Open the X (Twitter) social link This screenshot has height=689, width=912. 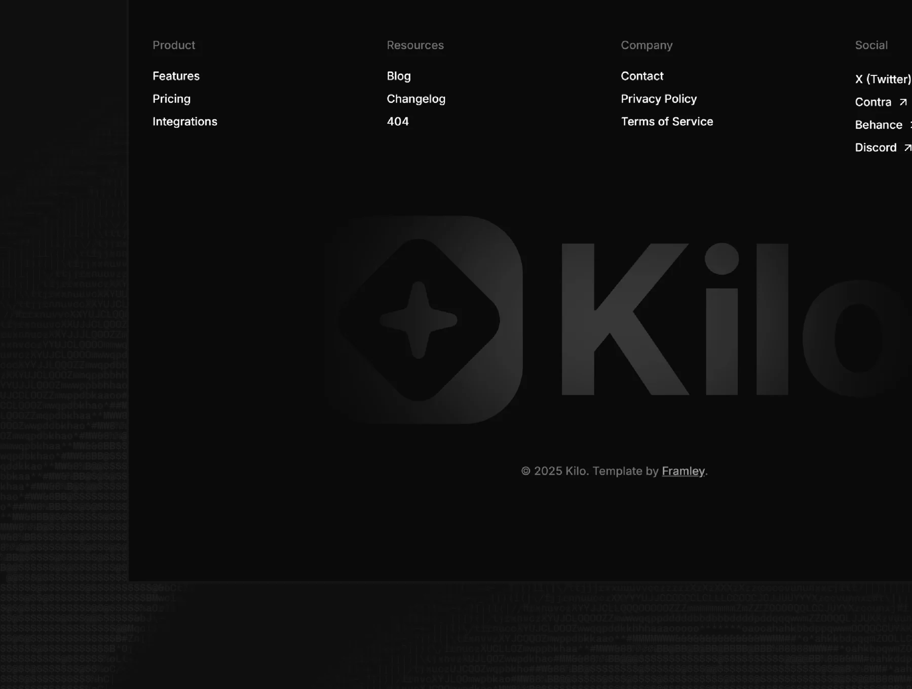(883, 79)
